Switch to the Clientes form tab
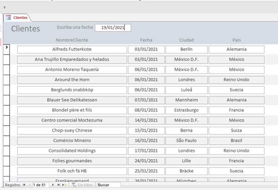This screenshot has width=278, height=190. pyautogui.click(x=17, y=18)
